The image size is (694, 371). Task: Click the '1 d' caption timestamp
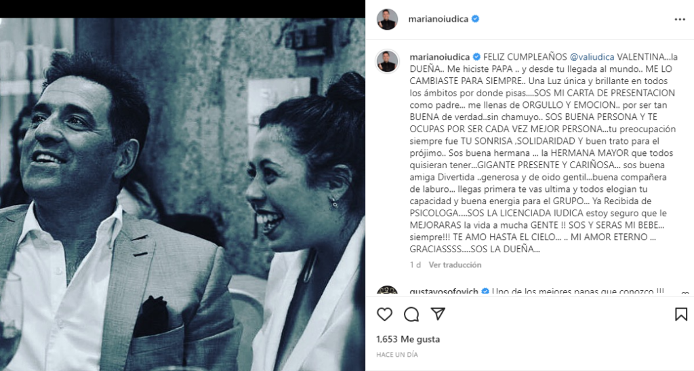pos(415,265)
